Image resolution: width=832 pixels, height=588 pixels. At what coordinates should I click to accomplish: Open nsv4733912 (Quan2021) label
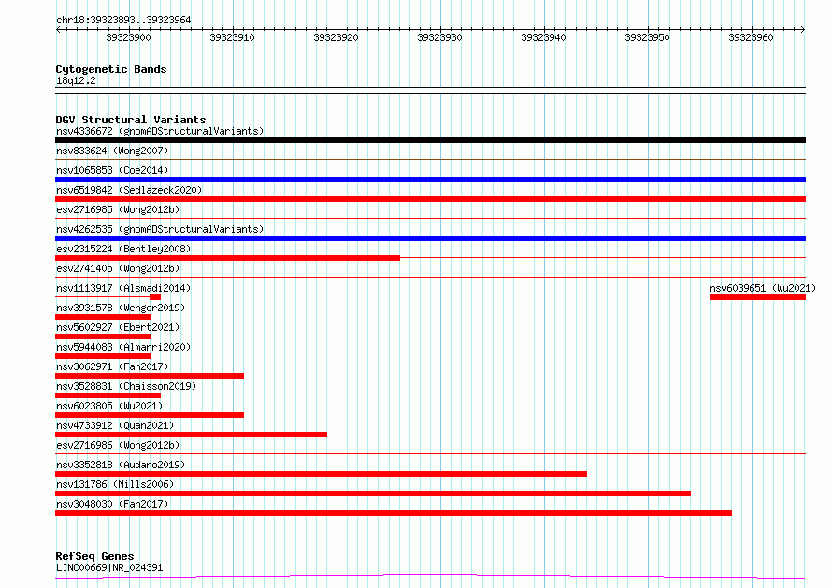coord(115,425)
